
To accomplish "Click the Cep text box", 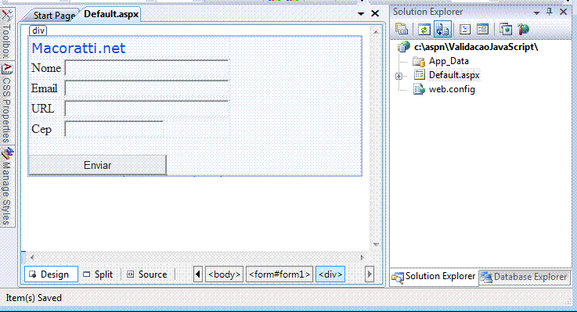I will click(114, 129).
